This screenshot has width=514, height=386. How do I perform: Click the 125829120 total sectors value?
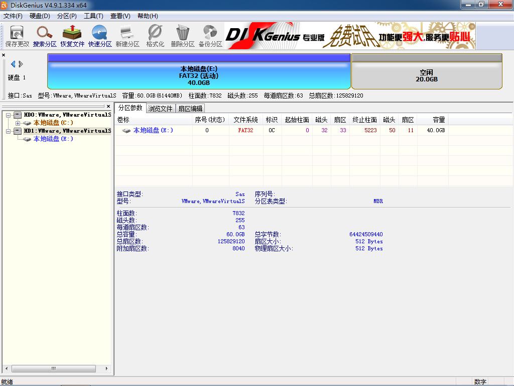pos(231,241)
